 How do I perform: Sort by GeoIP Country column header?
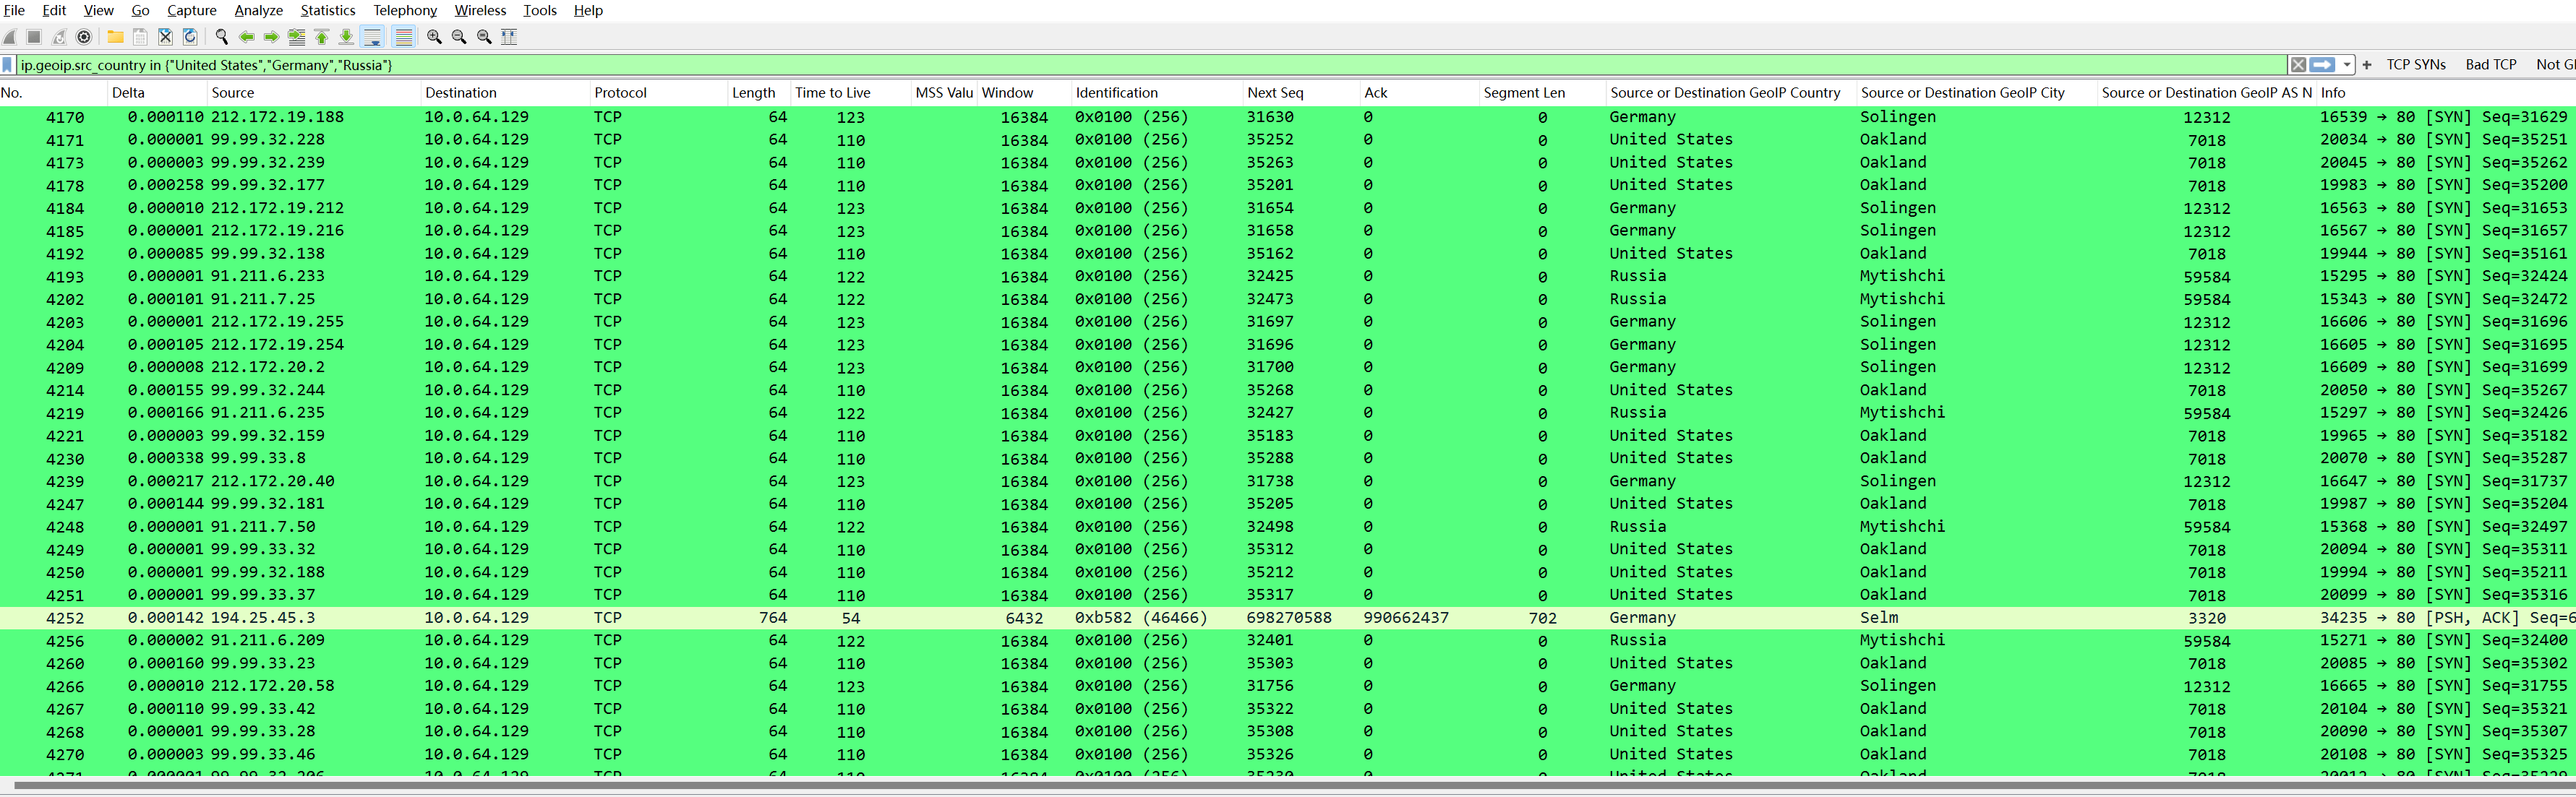pyautogui.click(x=1730, y=93)
